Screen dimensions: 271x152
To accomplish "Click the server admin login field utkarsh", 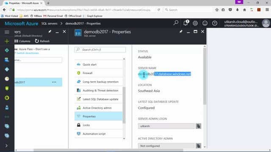I will click(x=166, y=126).
